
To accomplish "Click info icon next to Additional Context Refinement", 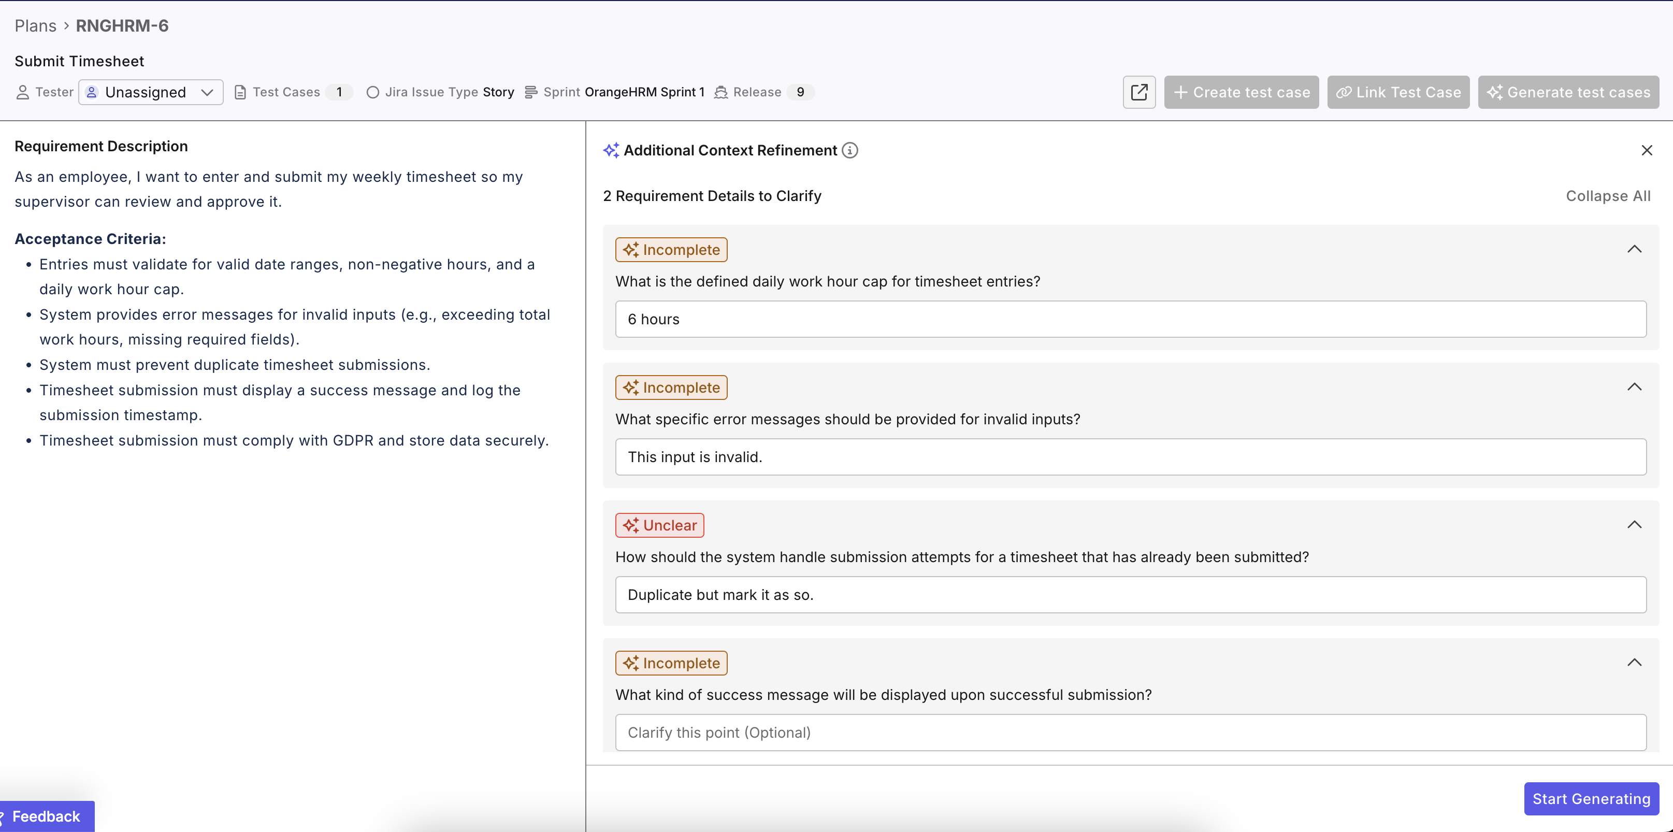I will pos(850,150).
